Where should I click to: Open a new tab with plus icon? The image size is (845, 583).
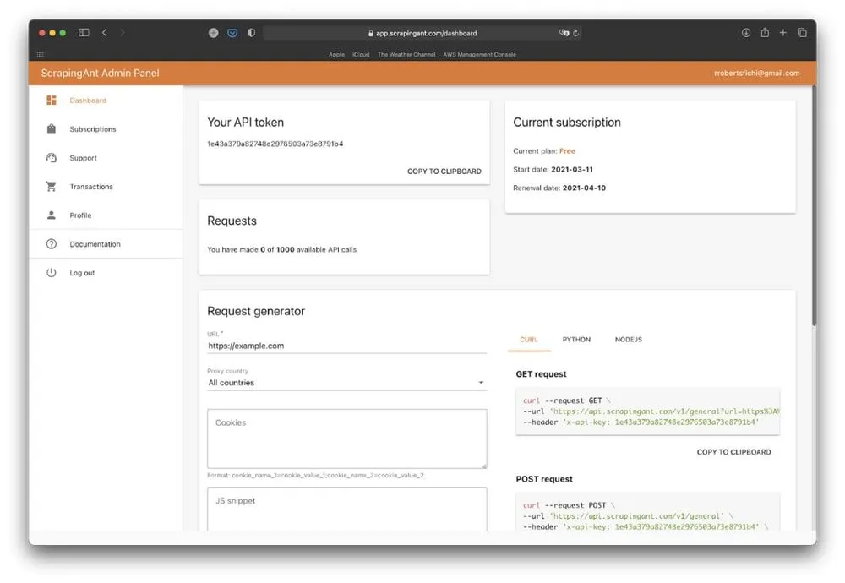(x=783, y=33)
